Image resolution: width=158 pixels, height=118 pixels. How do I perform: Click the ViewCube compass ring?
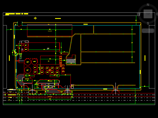click(142, 8)
